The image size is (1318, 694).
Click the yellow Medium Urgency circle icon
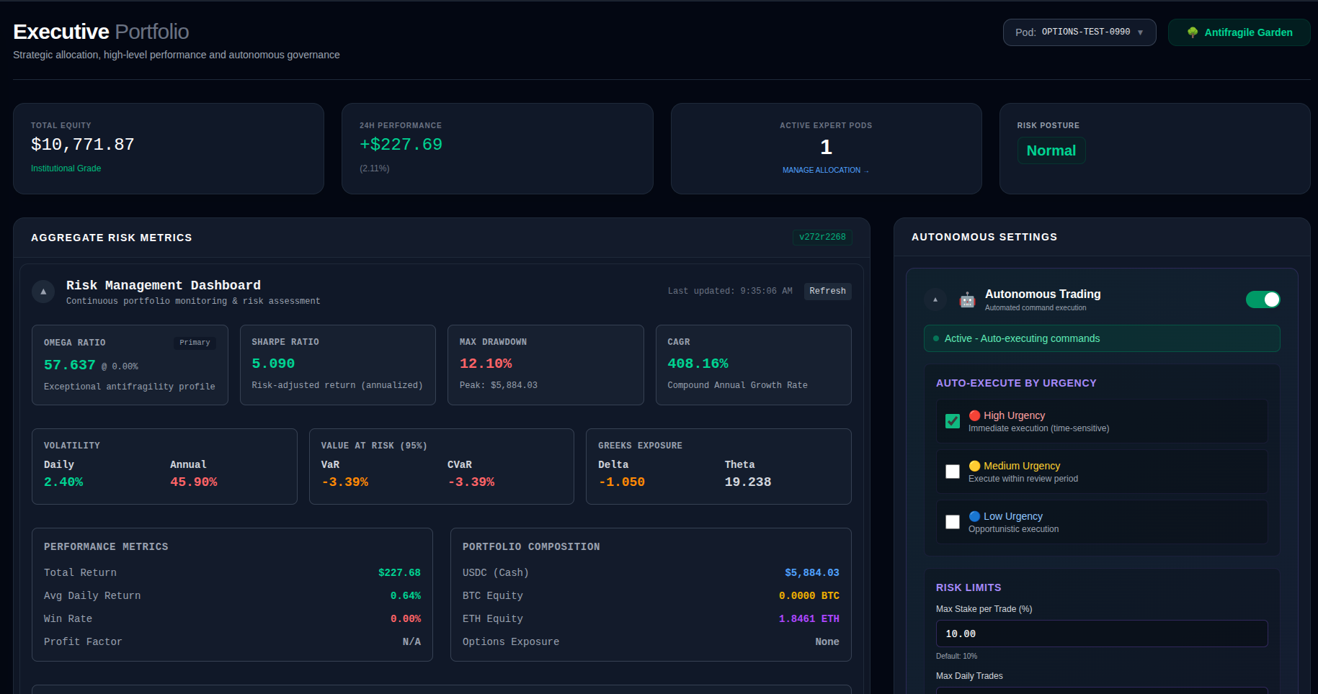coord(974,466)
